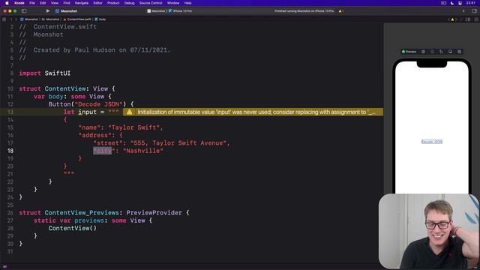The image size is (480, 270).
Task: Click the 'Initialization of immutable value' warning banner
Action: [x=253, y=112]
